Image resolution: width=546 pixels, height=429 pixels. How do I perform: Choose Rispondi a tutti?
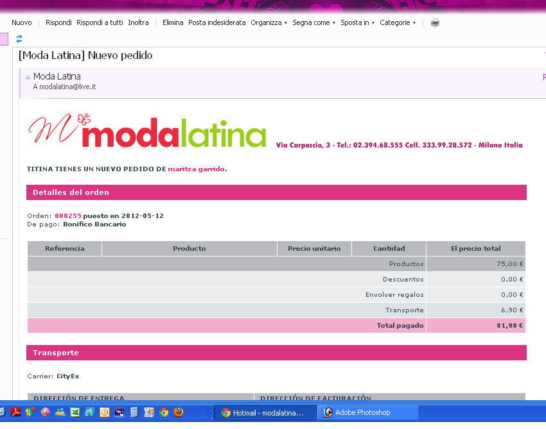[x=100, y=22]
